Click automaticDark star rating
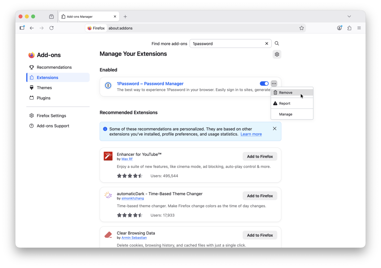Image resolution: width=381 pixels, height=268 pixels. [x=130, y=215]
